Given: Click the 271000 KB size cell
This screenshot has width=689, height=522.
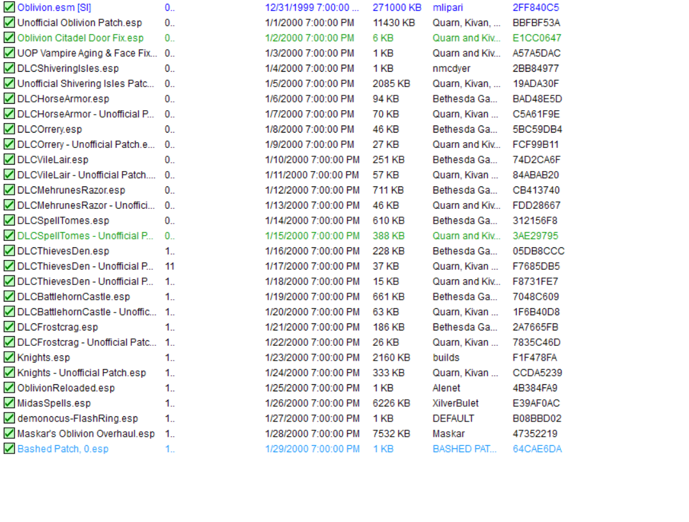Looking at the screenshot, I should 397,8.
